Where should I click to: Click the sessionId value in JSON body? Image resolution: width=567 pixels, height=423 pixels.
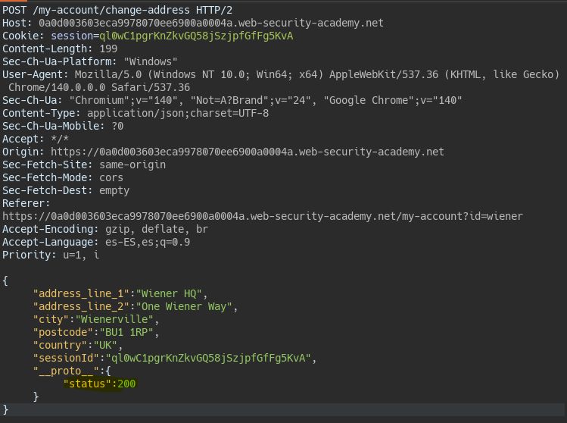(209, 359)
